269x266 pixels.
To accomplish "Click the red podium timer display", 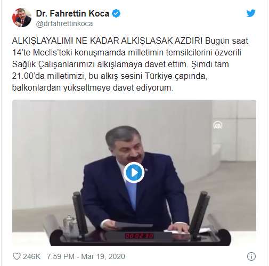I will click(139, 236).
